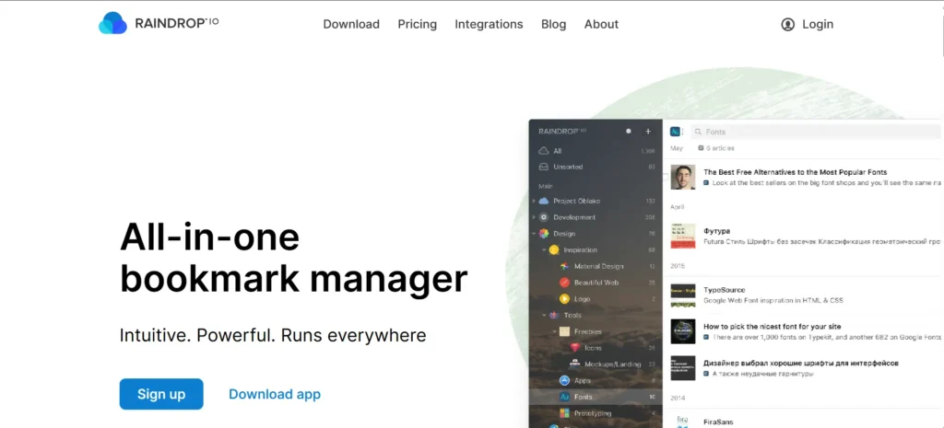Open the TypeSource bookmark title

pyautogui.click(x=725, y=290)
